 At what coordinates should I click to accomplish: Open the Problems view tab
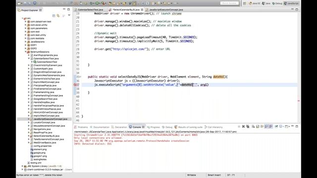click(x=81, y=127)
